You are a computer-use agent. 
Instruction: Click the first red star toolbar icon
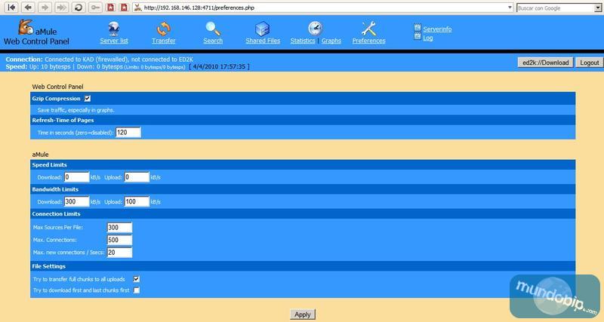click(110, 8)
